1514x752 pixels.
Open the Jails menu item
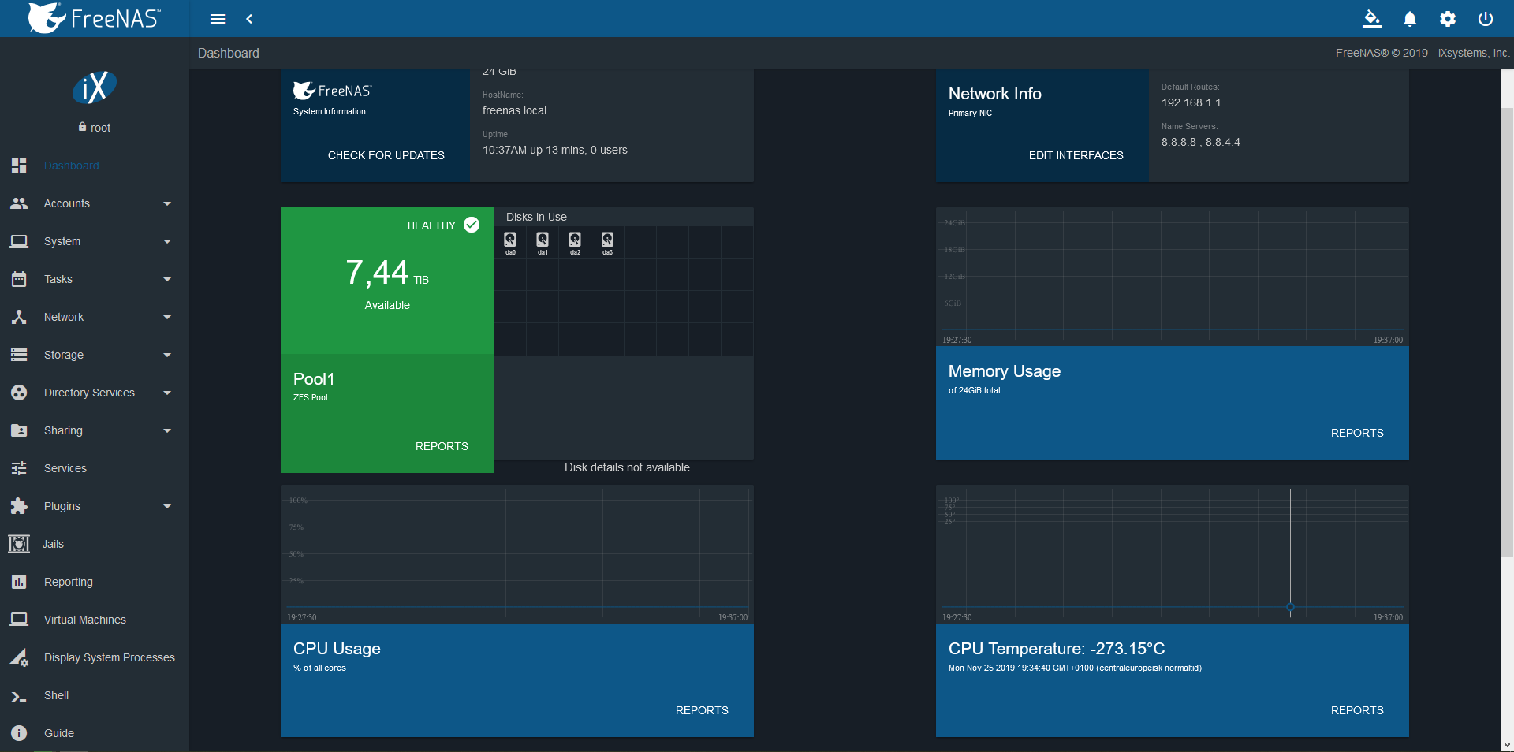coord(95,544)
